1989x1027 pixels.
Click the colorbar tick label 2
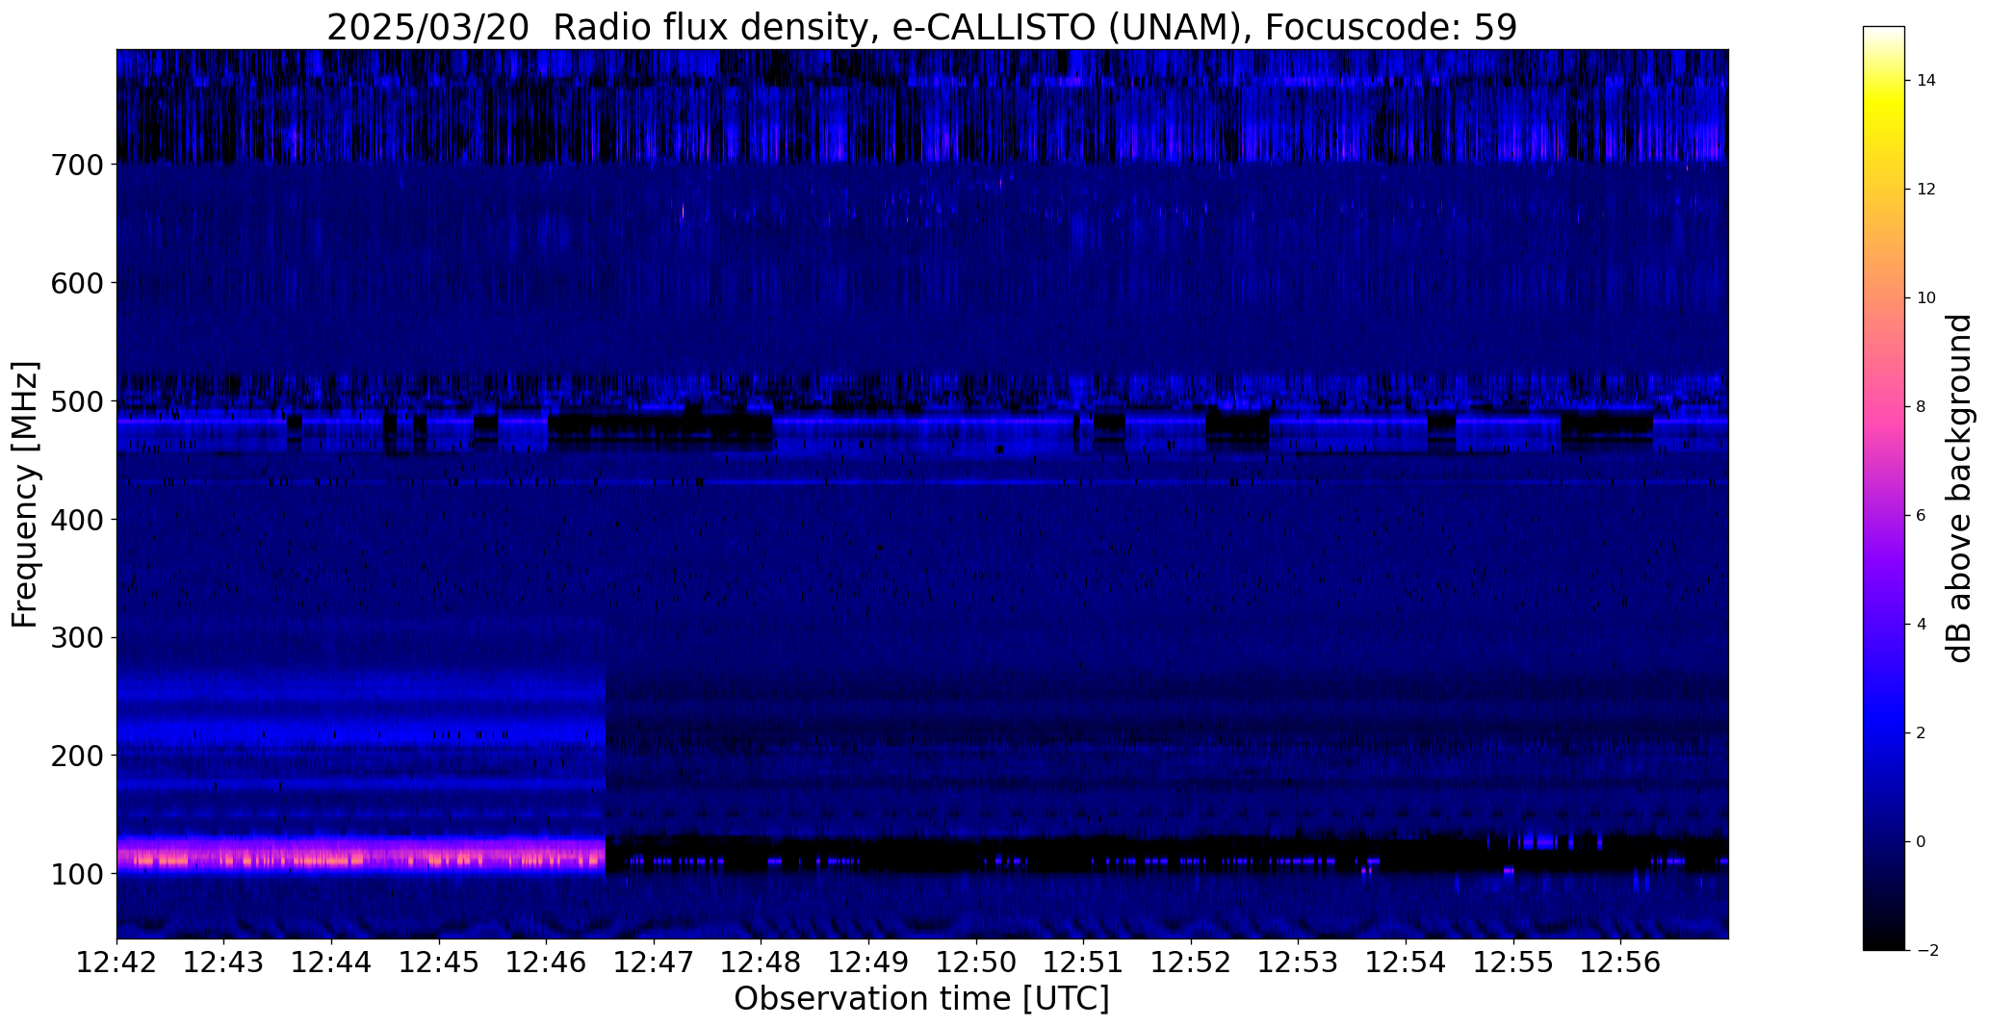[x=1922, y=733]
